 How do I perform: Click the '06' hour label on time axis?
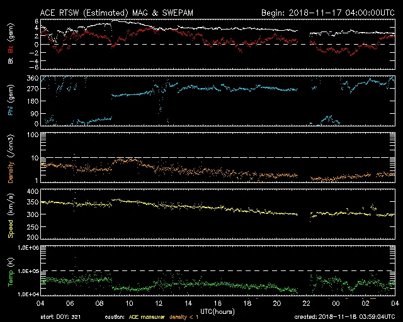point(70,304)
